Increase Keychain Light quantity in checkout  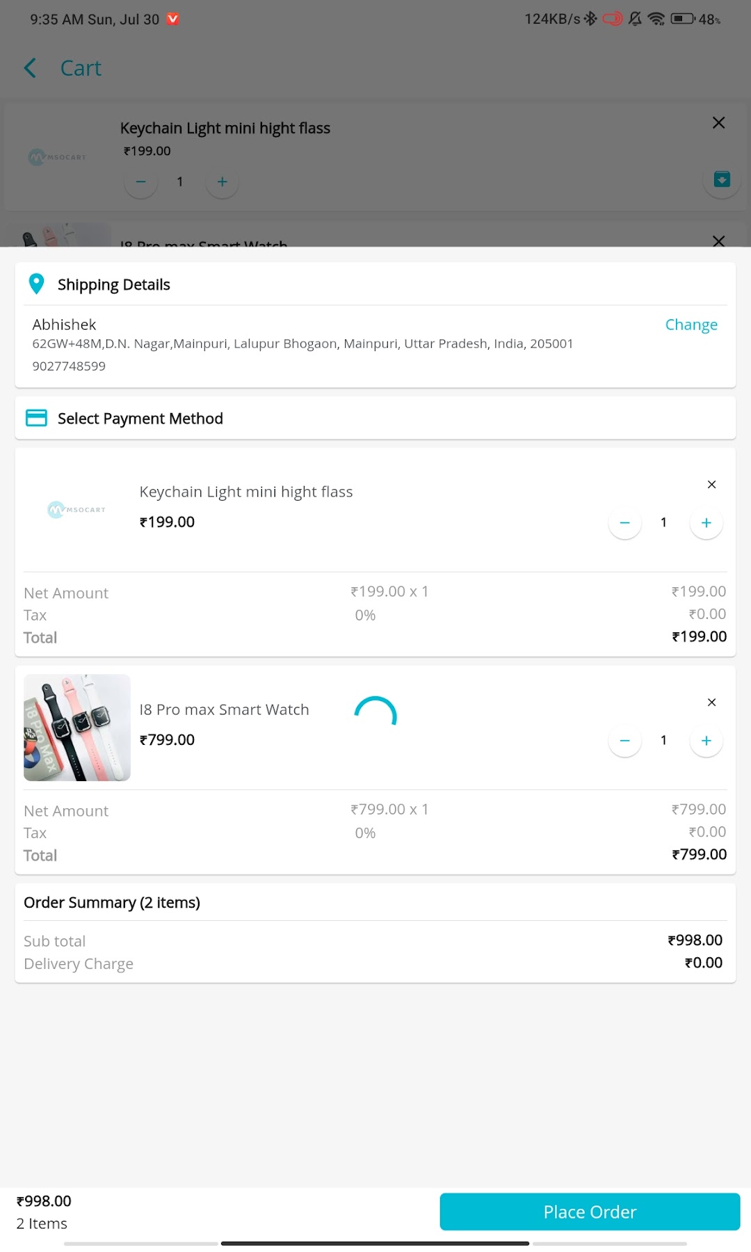[x=706, y=522]
